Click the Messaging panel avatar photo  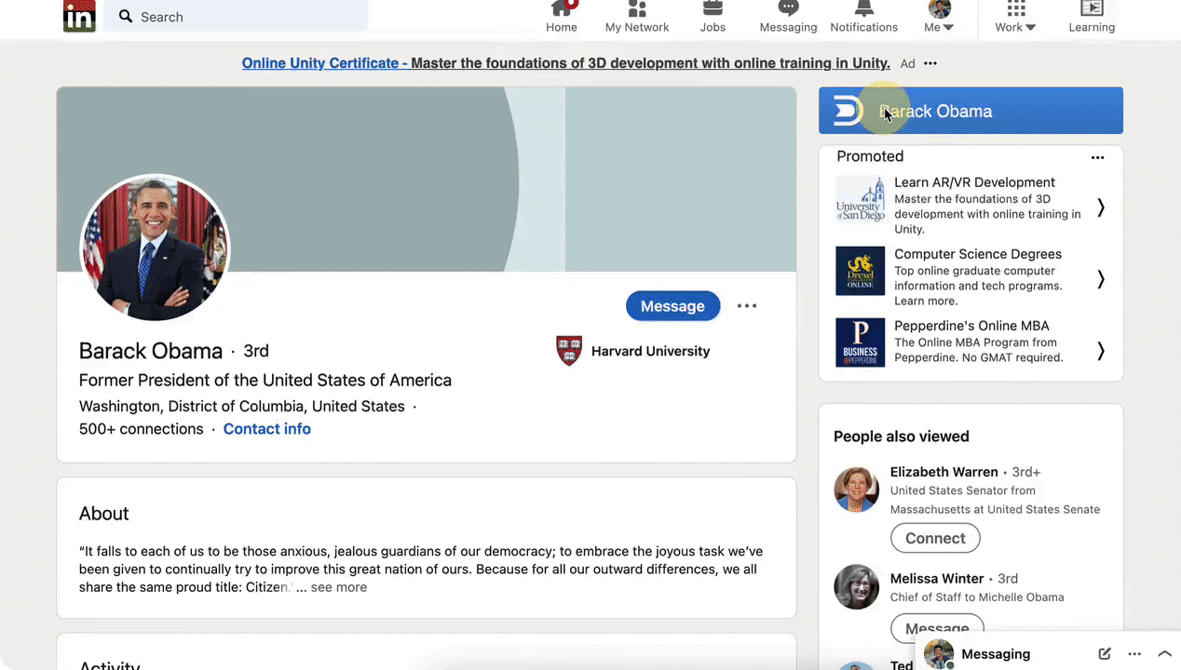click(938, 654)
